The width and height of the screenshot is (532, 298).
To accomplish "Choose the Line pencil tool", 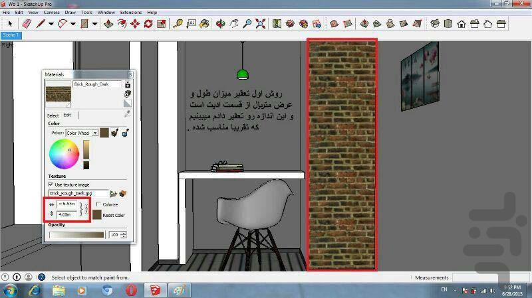I will tap(41, 24).
